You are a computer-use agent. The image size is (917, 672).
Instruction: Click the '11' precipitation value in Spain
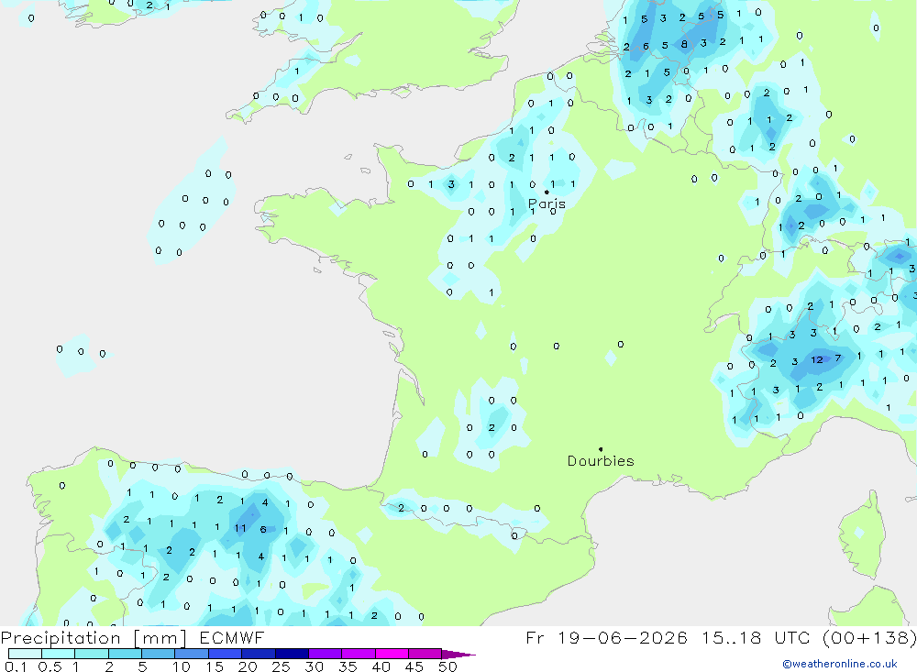point(240,528)
